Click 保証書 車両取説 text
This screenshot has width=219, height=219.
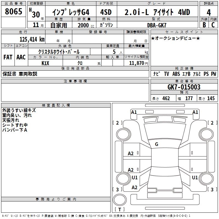[x=20, y=74]
